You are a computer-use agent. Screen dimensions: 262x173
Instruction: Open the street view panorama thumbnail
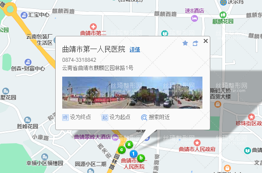coord(132,92)
